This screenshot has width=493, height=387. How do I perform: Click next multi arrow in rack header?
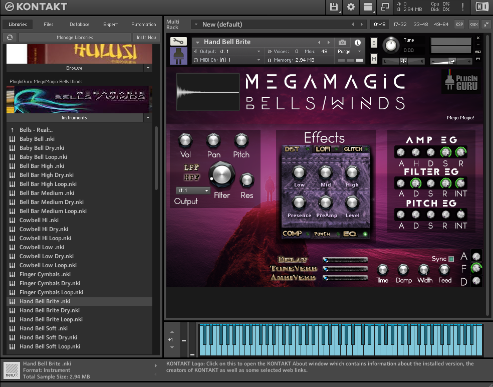(x=362, y=24)
